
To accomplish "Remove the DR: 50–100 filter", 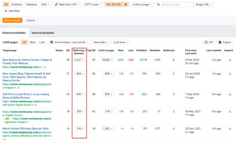I will tap(126, 4).
